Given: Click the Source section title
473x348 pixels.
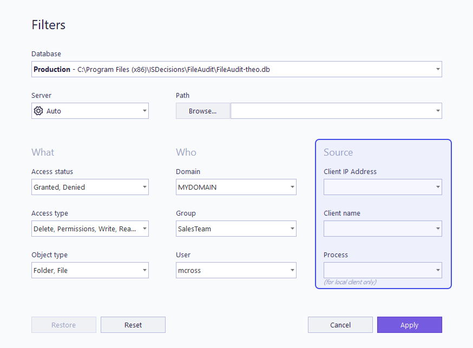Looking at the screenshot, I should click(338, 152).
